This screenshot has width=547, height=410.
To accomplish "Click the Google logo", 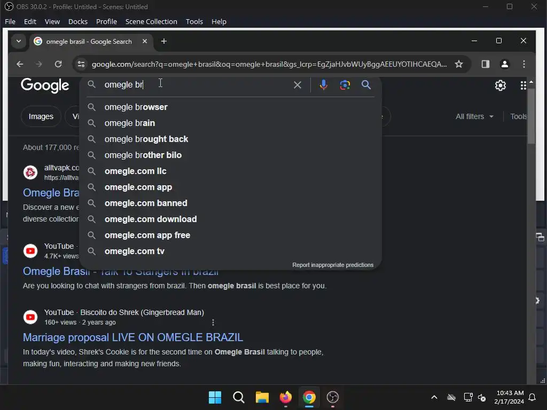I will click(x=45, y=85).
